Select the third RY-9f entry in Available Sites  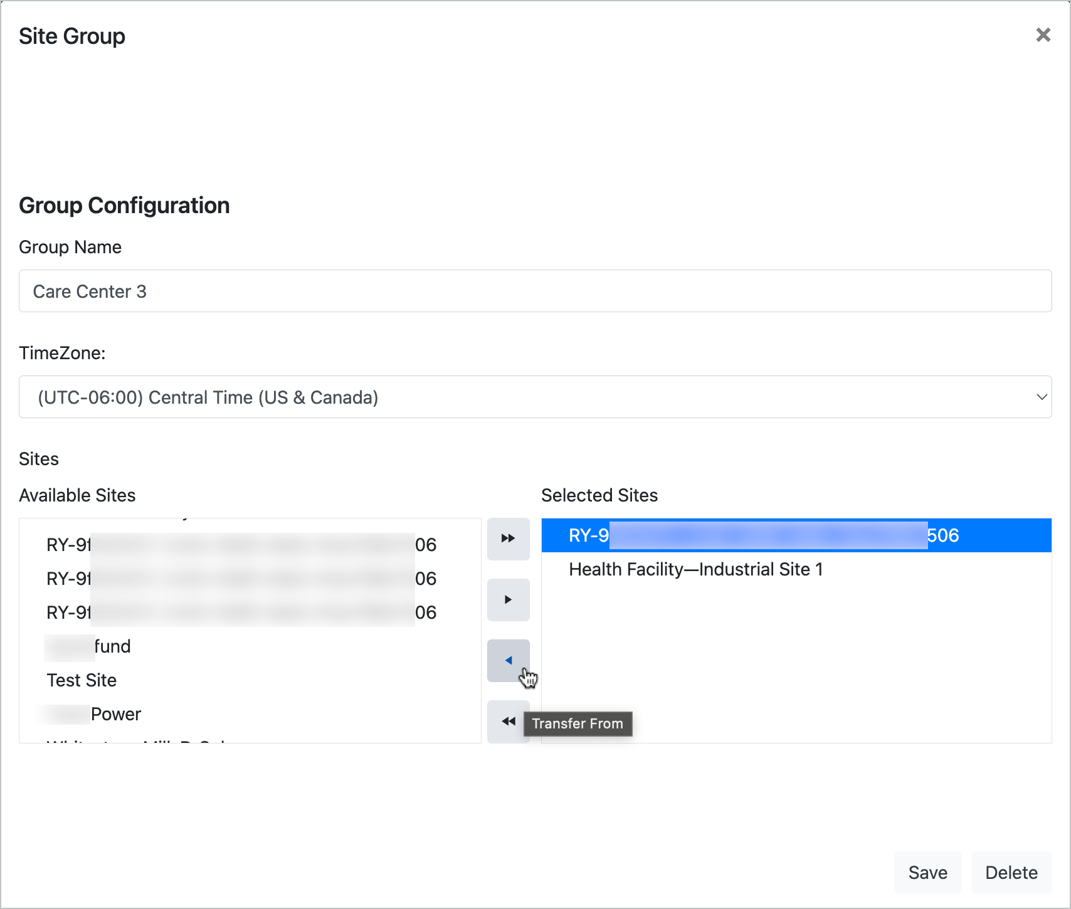[x=241, y=612]
